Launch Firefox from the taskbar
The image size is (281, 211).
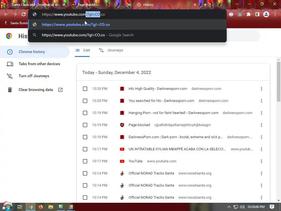pyautogui.click(x=41, y=207)
